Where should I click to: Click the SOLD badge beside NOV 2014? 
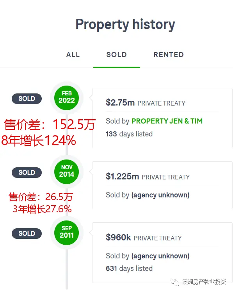tap(27, 172)
